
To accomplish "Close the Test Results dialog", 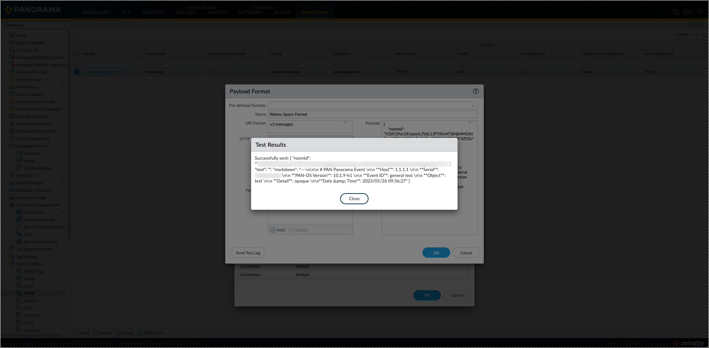I will tap(354, 199).
